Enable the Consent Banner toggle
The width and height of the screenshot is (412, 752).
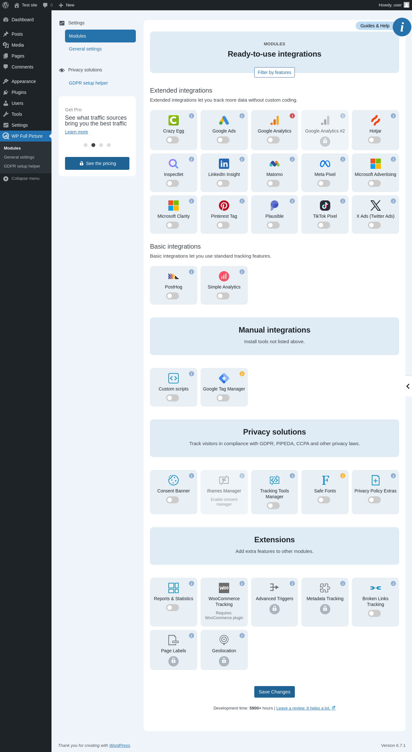click(x=173, y=500)
